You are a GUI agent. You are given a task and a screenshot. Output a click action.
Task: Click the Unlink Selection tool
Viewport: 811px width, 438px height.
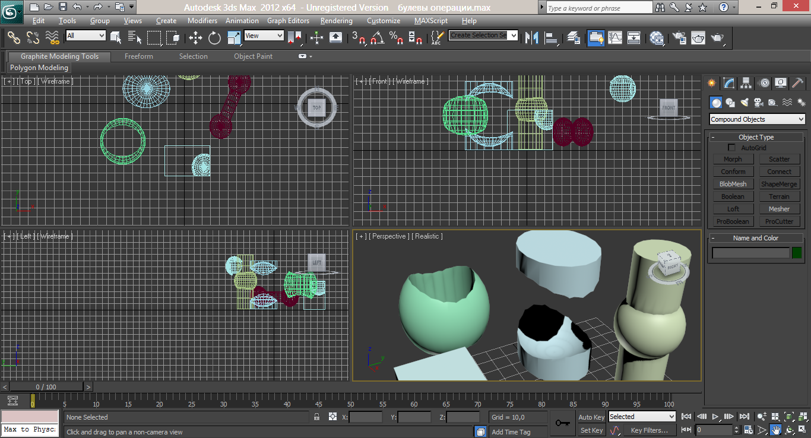(33, 38)
